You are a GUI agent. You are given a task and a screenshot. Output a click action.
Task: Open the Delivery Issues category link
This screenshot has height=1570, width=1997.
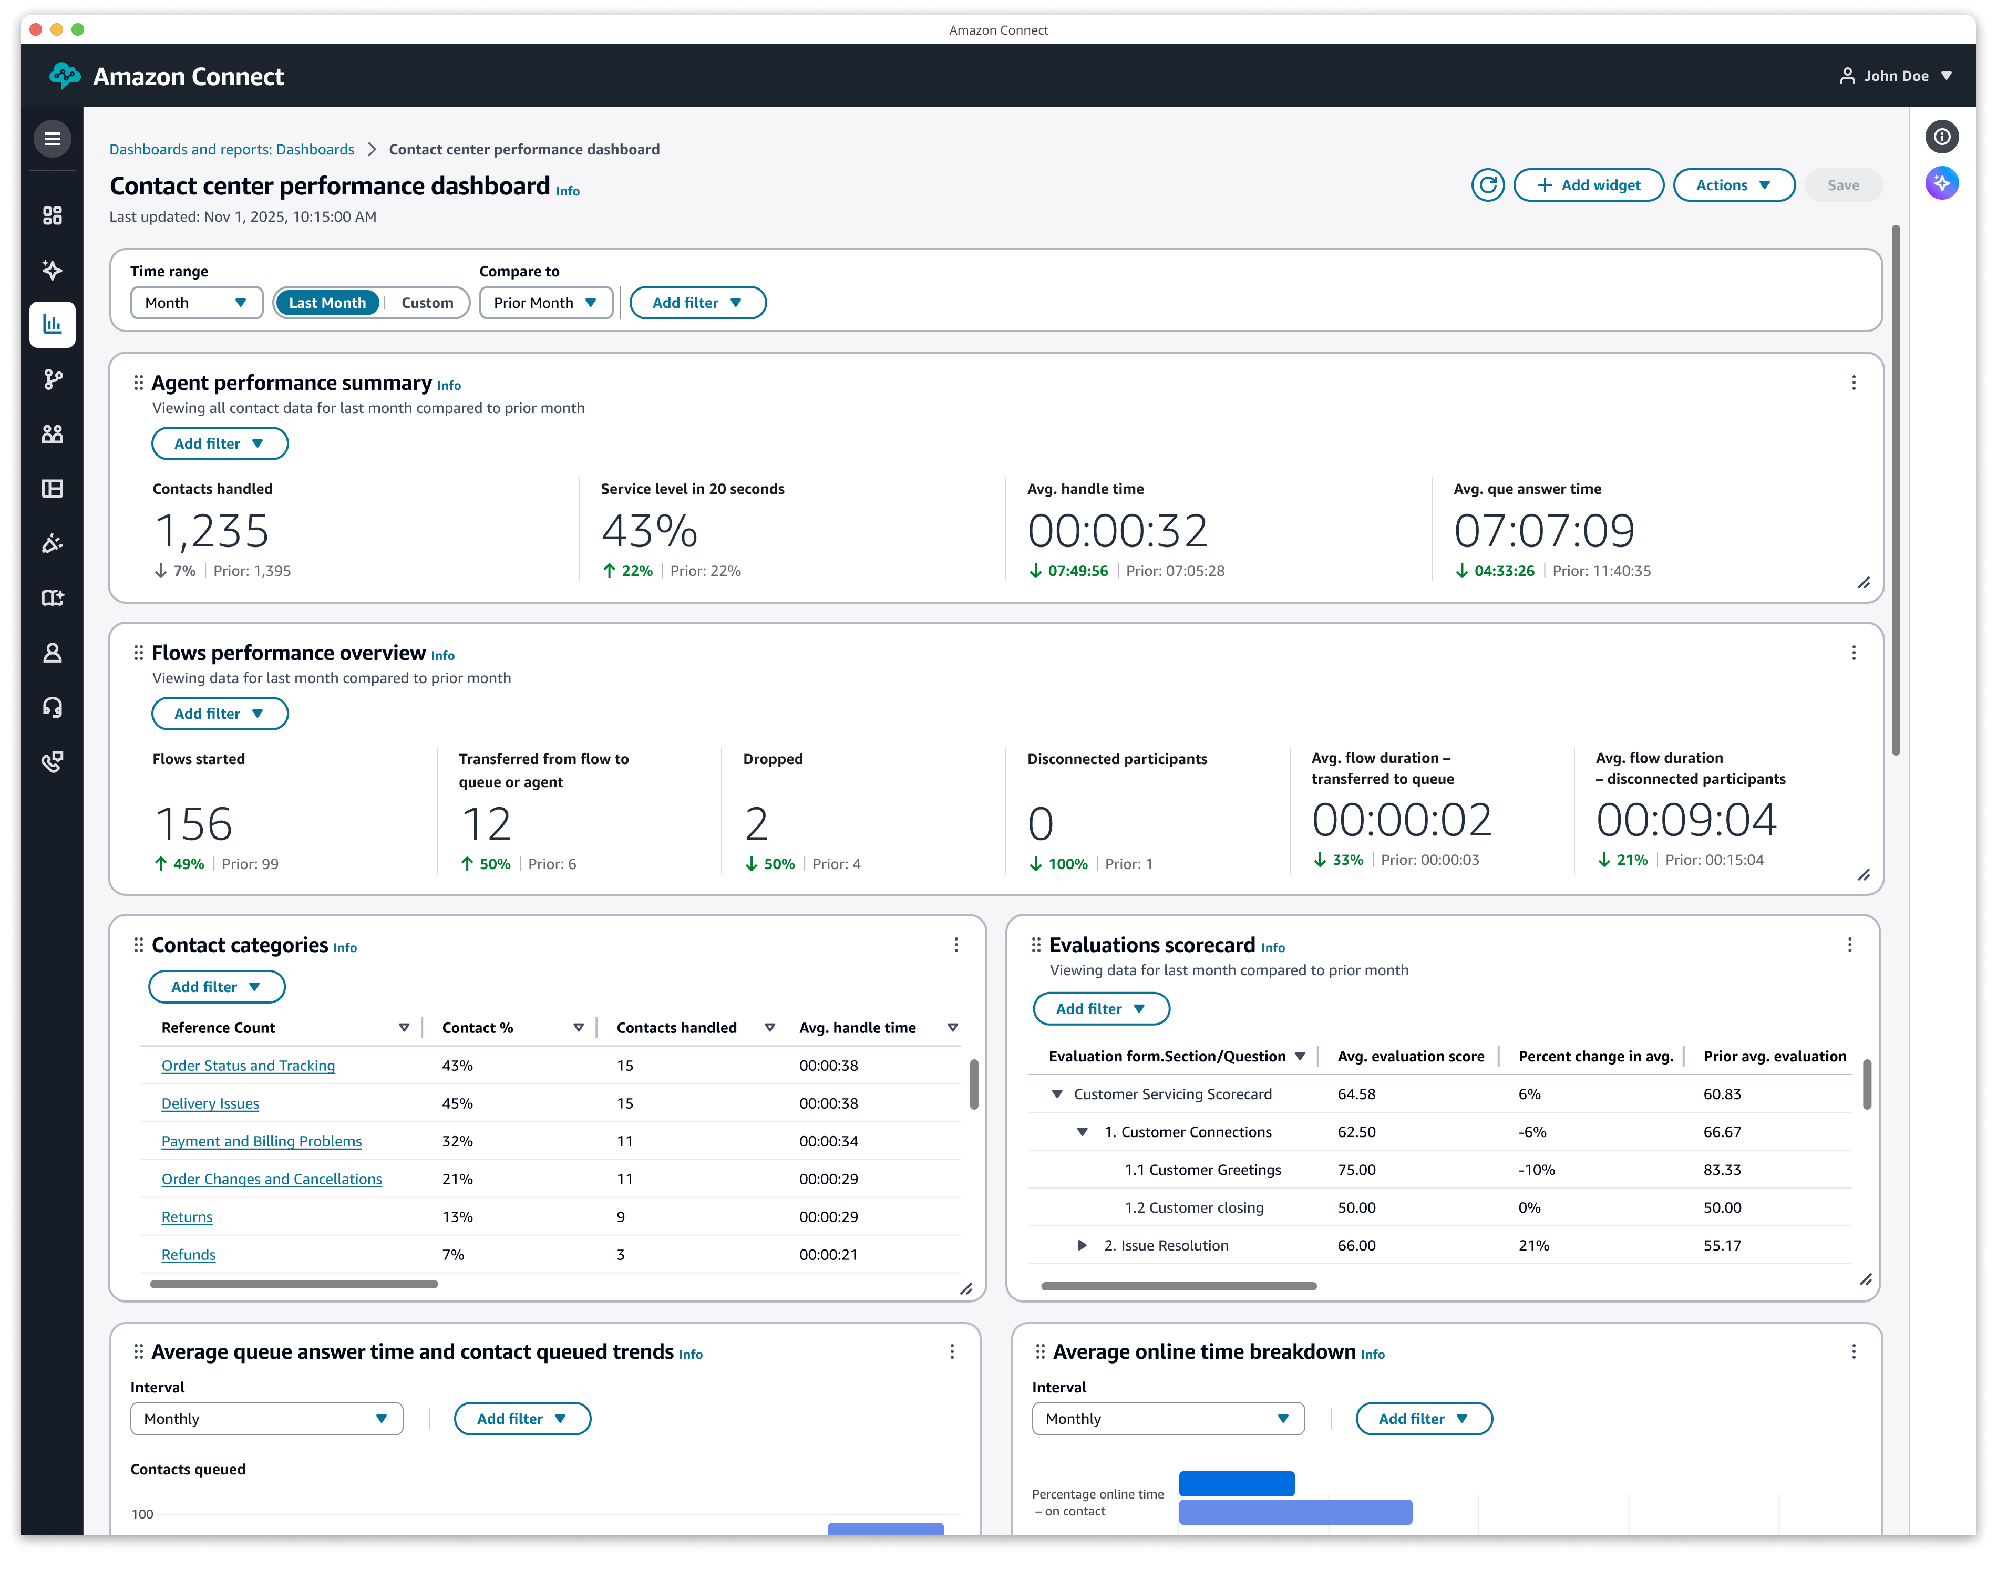pos(210,1103)
